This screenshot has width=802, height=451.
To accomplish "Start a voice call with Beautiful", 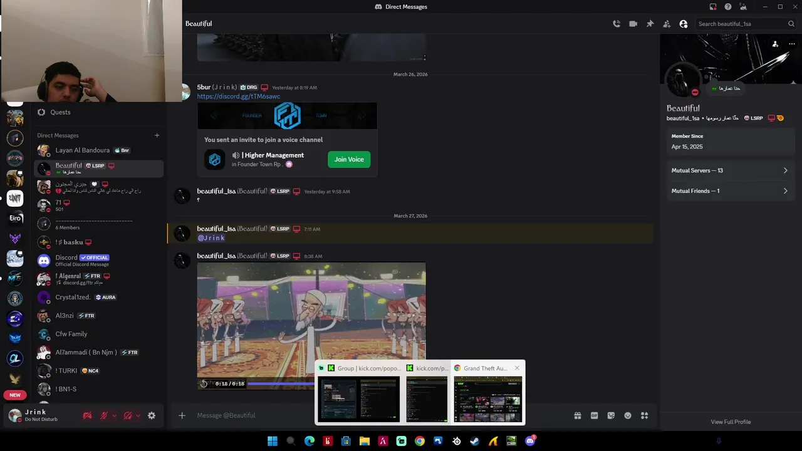I will click(x=617, y=24).
